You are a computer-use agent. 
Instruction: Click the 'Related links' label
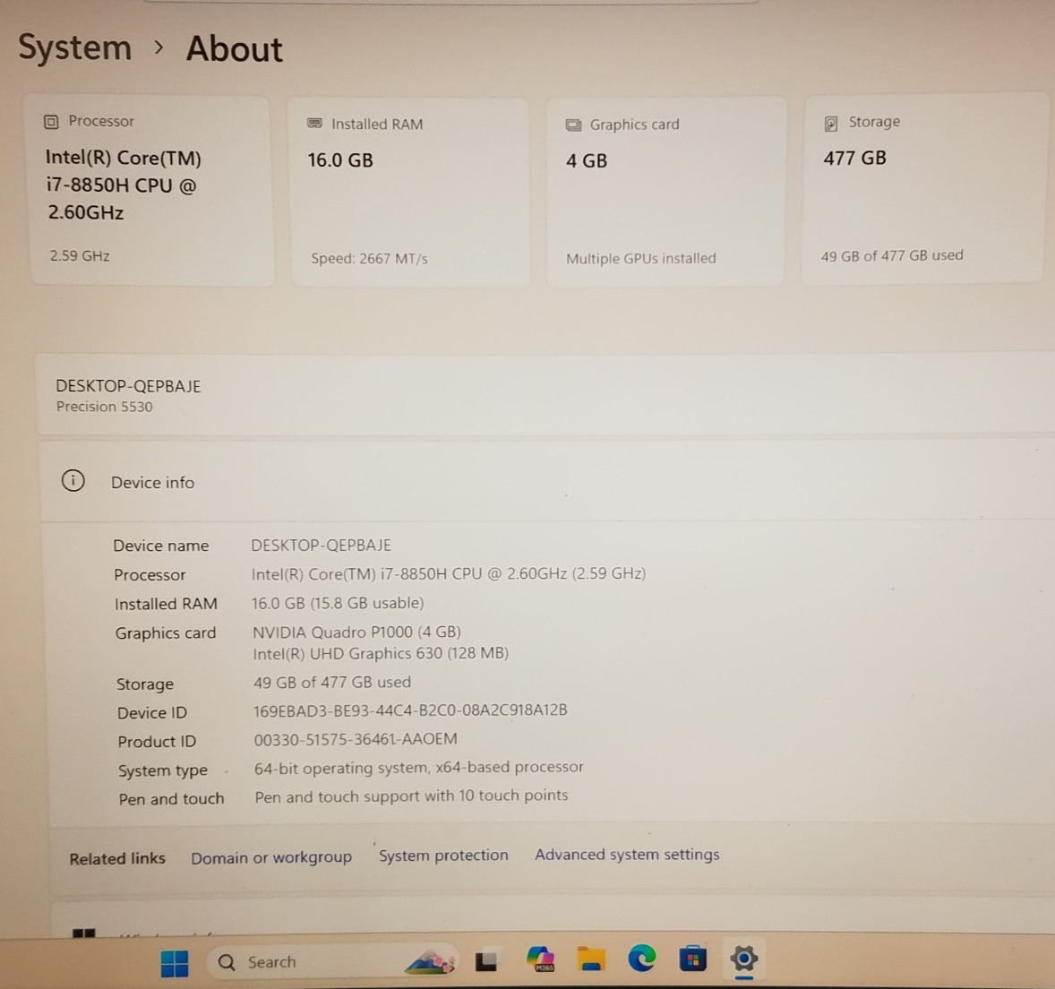point(117,858)
